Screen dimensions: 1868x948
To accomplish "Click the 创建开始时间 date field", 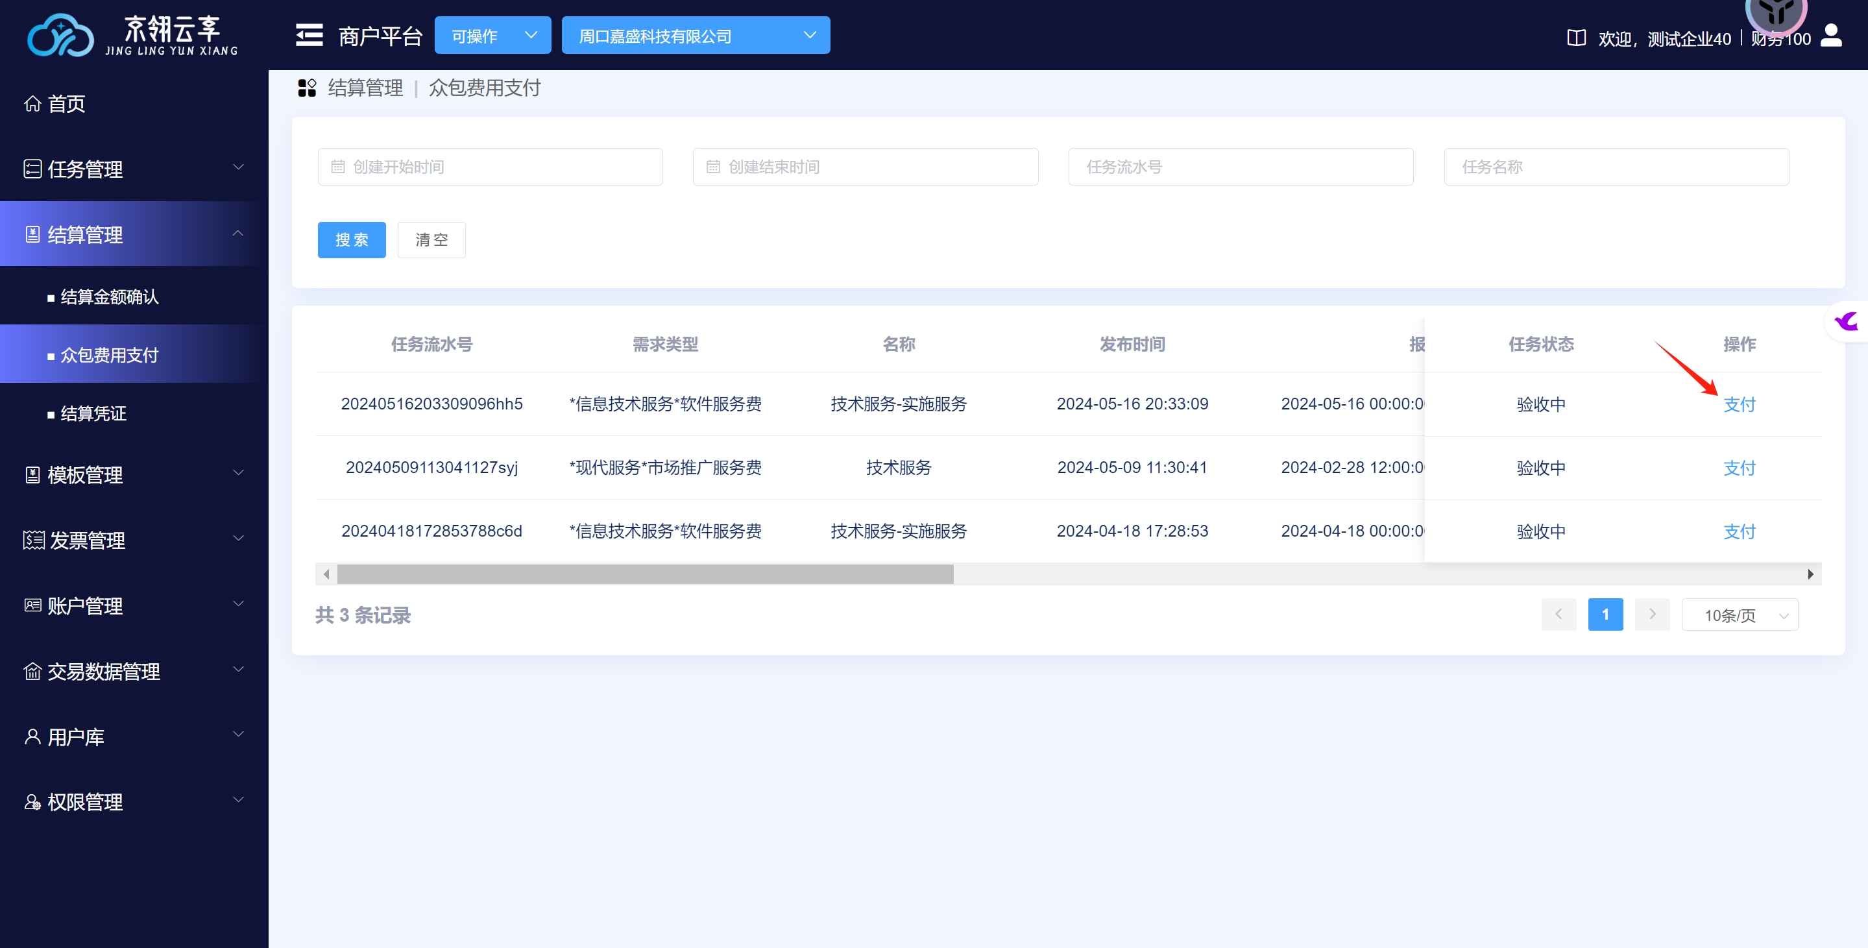I will [x=491, y=167].
